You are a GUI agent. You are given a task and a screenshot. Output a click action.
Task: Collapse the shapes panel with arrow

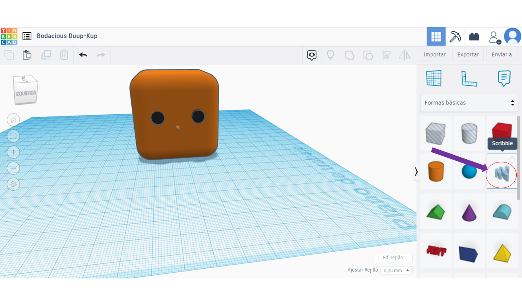point(416,171)
